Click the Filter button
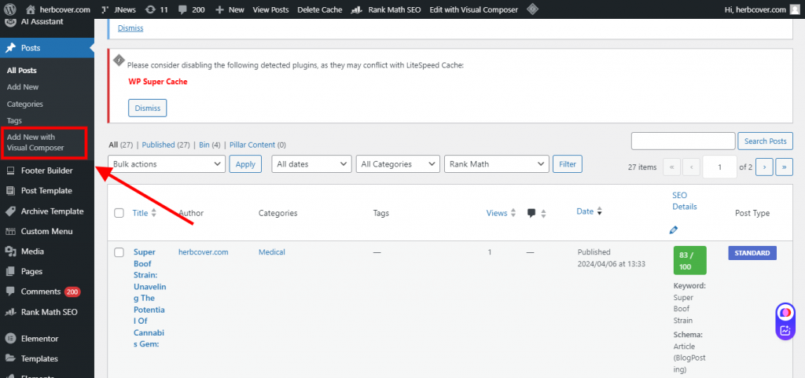805x378 pixels. click(x=568, y=164)
